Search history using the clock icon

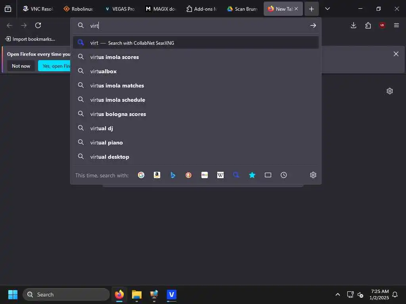click(284, 175)
